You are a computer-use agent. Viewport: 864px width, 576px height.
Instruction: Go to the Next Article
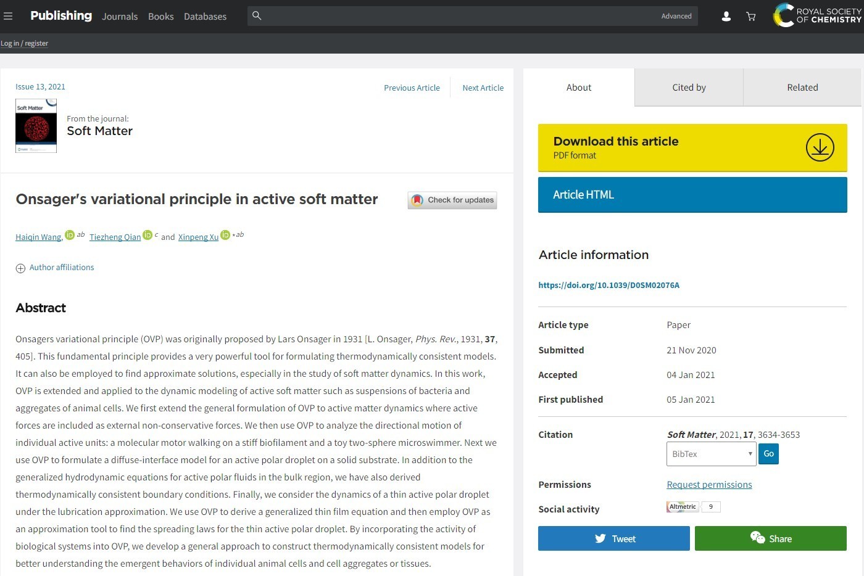(x=483, y=88)
